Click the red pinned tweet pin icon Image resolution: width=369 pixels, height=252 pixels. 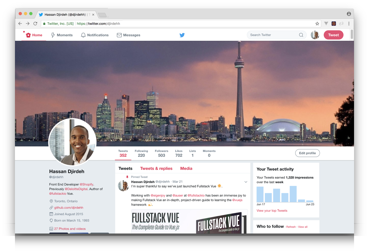[127, 177]
